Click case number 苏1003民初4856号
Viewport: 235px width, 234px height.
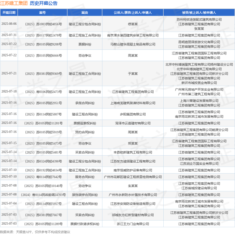[x=43, y=24]
